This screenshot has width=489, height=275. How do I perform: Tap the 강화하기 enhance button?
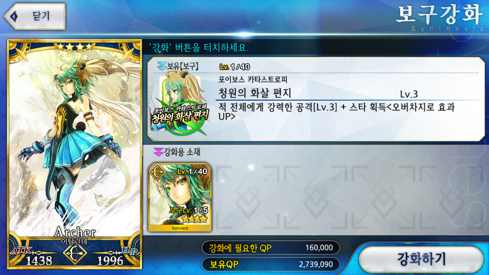(421, 259)
